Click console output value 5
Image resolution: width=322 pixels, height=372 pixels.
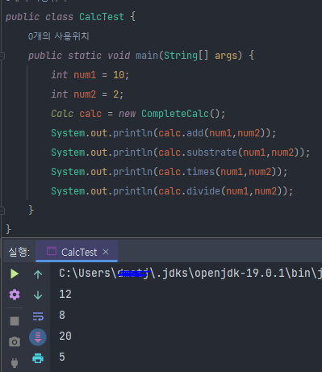[x=62, y=357]
